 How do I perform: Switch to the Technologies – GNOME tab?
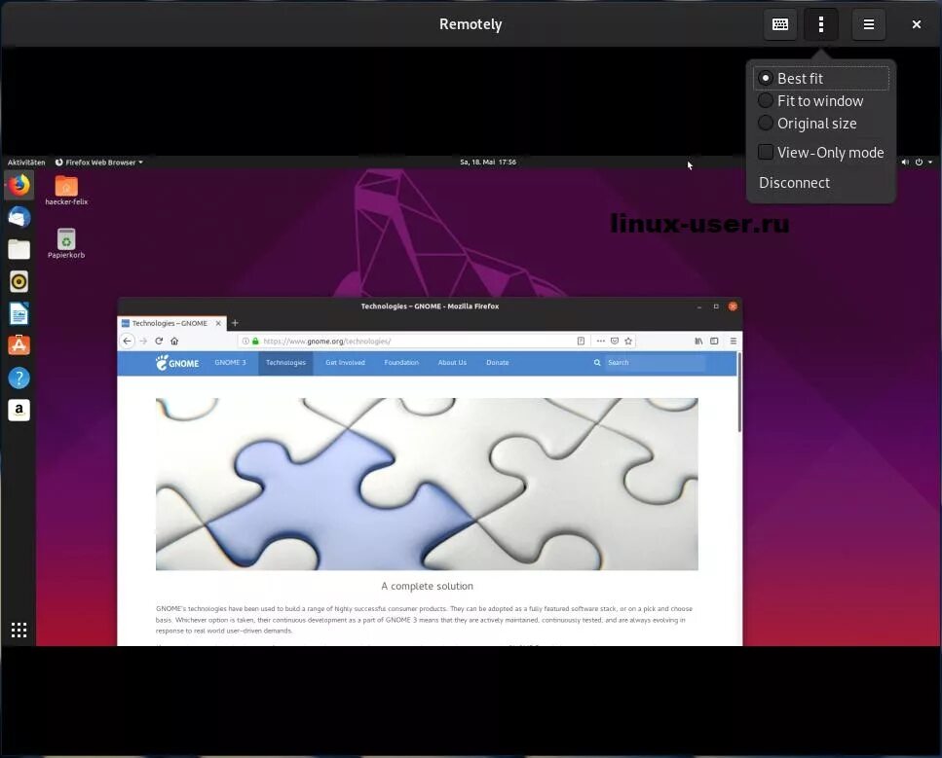coord(170,323)
